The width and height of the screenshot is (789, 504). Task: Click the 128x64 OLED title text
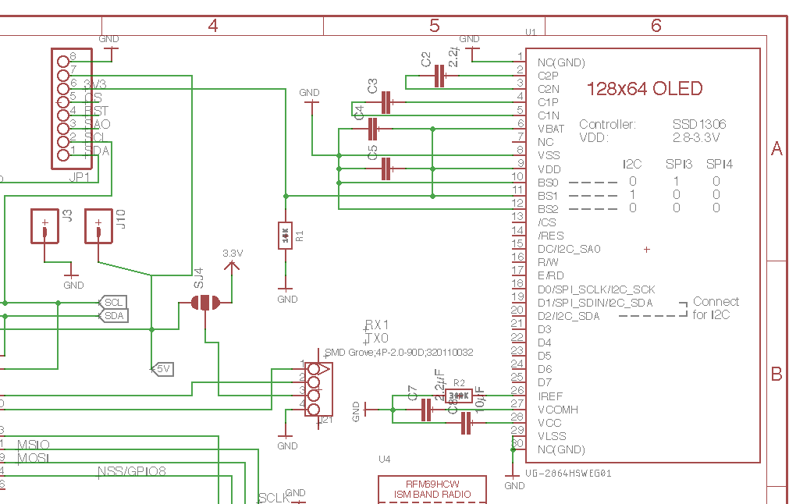tap(645, 89)
